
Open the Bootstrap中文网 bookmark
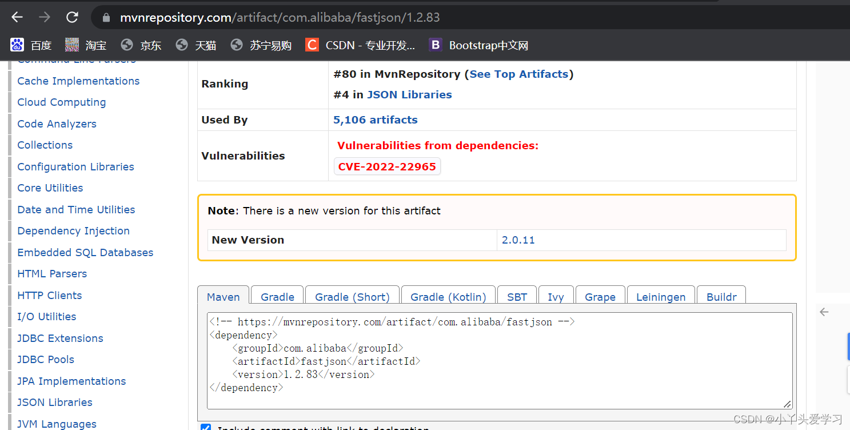(479, 45)
